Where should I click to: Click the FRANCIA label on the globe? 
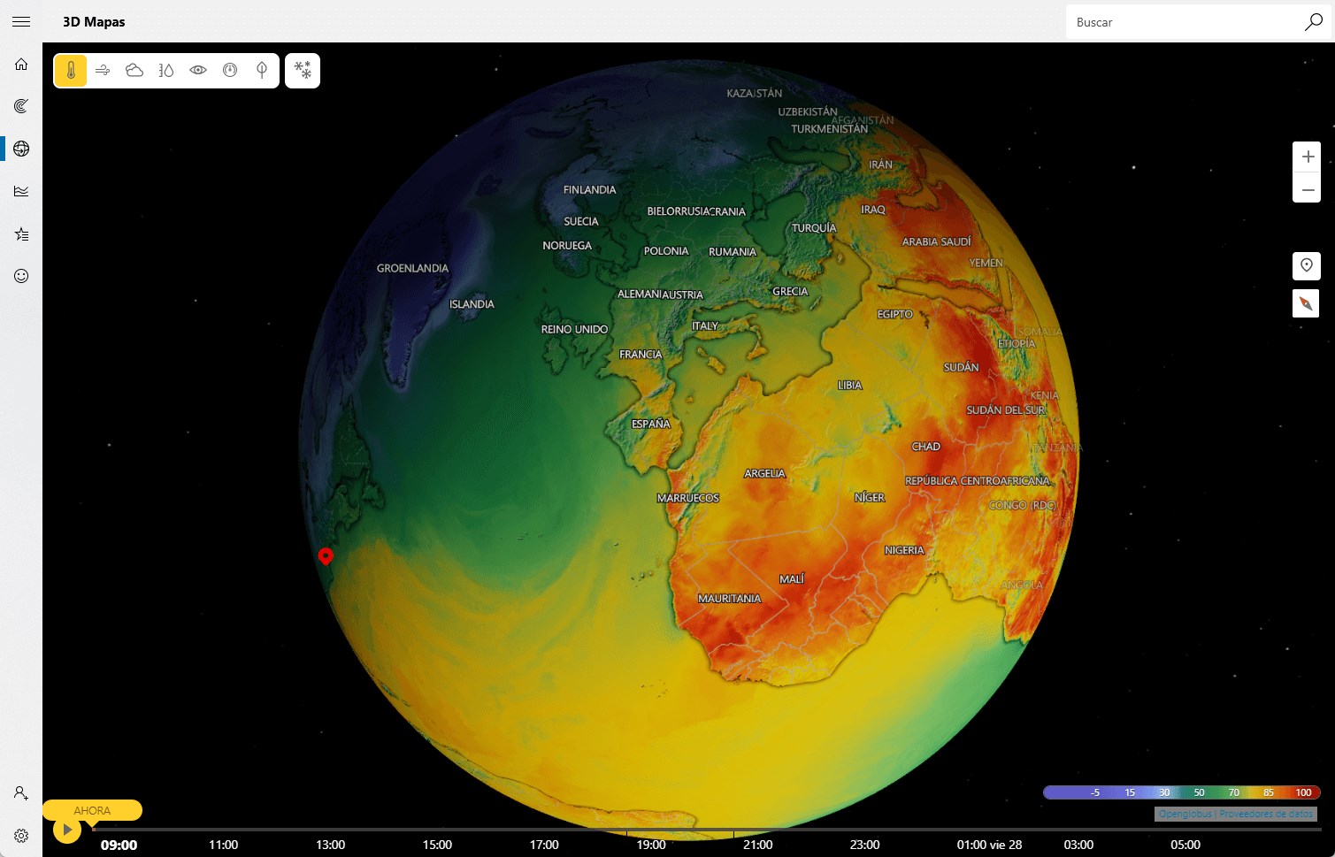[641, 354]
